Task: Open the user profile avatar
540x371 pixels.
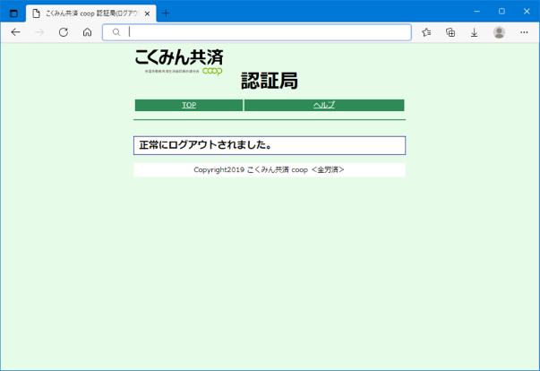Action: coord(499,32)
